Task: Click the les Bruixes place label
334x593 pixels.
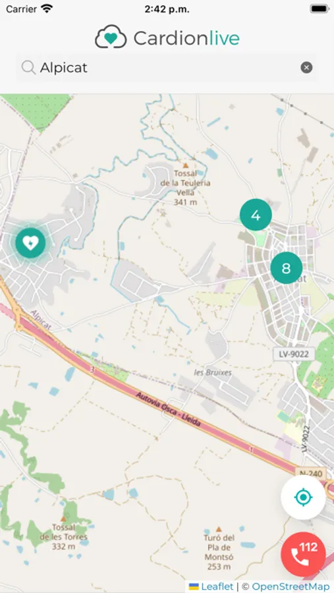Action: pyautogui.click(x=213, y=372)
